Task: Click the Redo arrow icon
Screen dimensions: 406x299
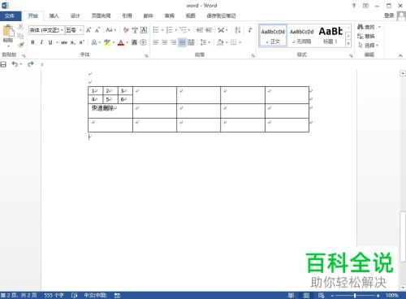Action: [31, 64]
